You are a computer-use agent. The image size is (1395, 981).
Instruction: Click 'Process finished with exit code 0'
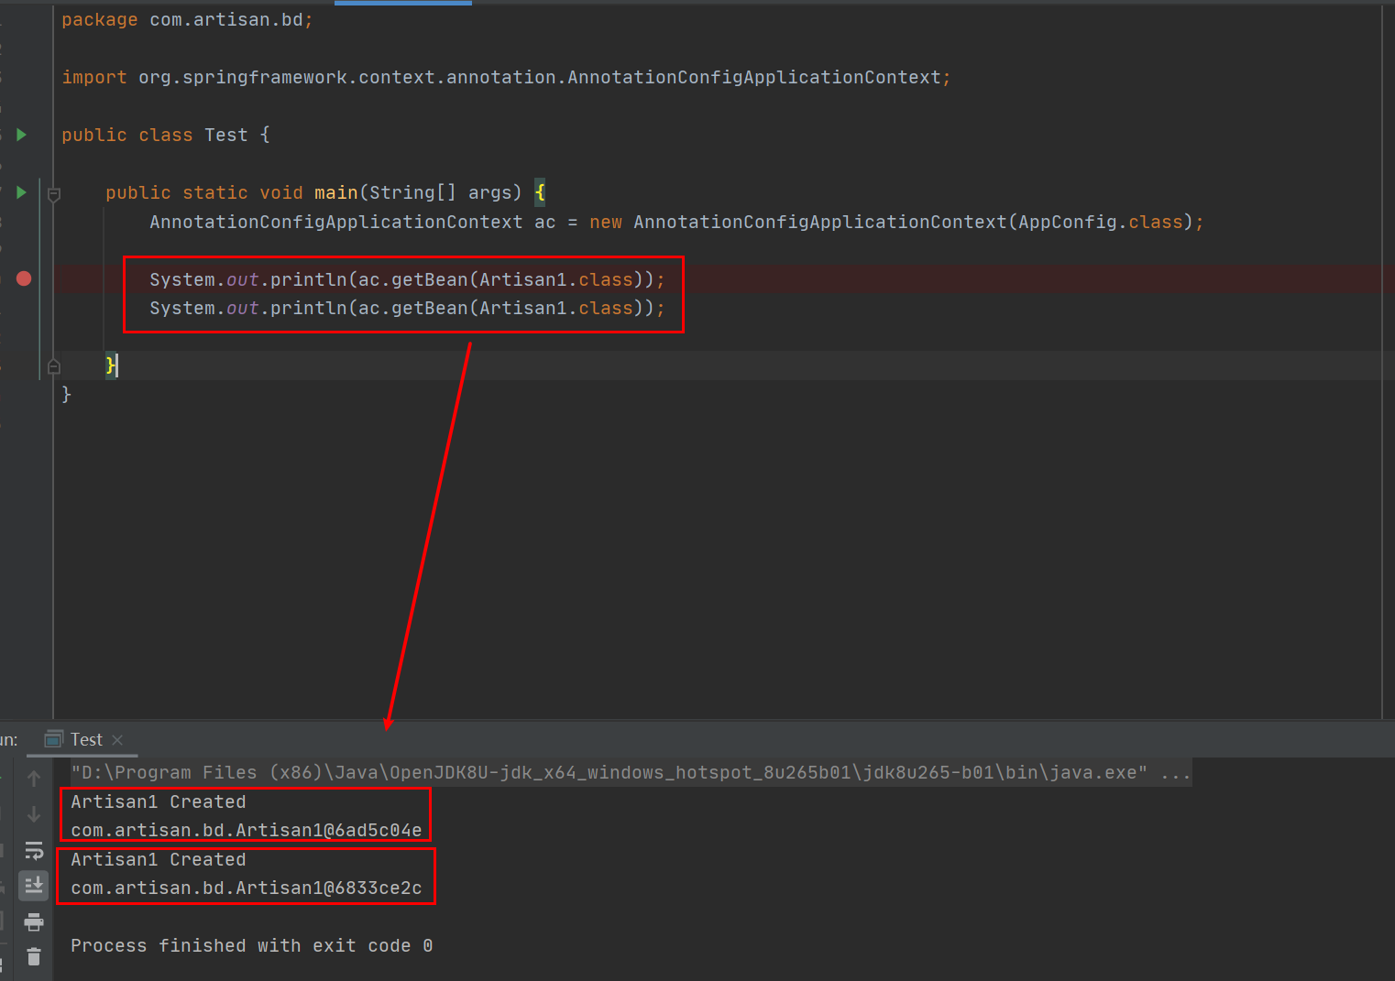[252, 945]
